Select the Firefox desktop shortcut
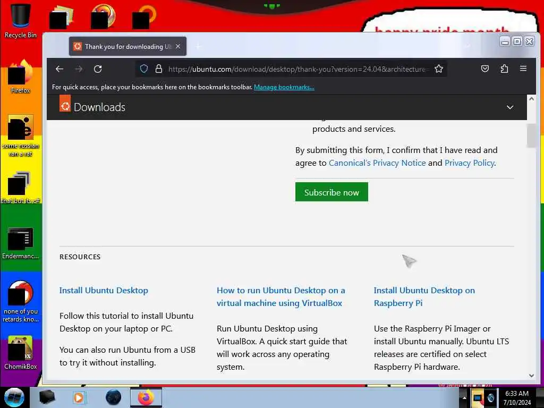Image resolution: width=544 pixels, height=408 pixels. (21, 76)
